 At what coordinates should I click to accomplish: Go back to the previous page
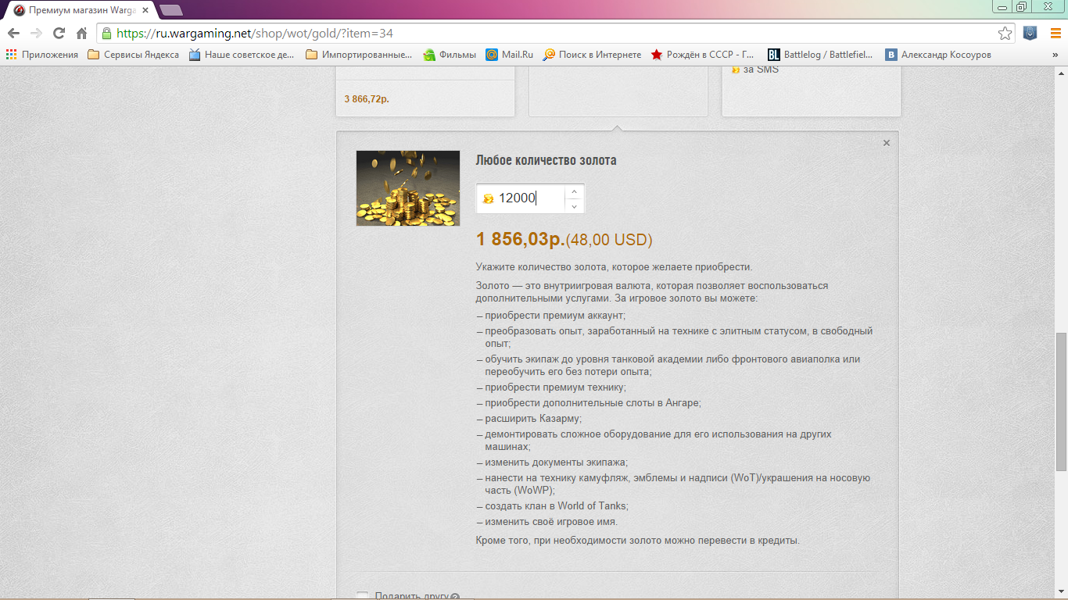[x=13, y=33]
